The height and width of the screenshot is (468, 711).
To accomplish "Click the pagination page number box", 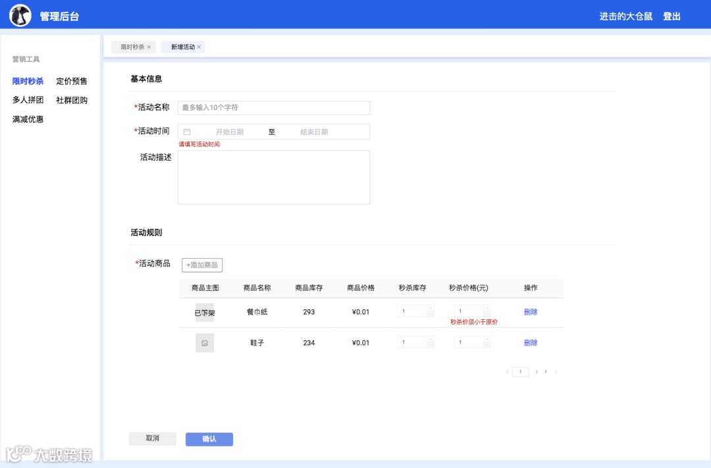I will pos(521,372).
